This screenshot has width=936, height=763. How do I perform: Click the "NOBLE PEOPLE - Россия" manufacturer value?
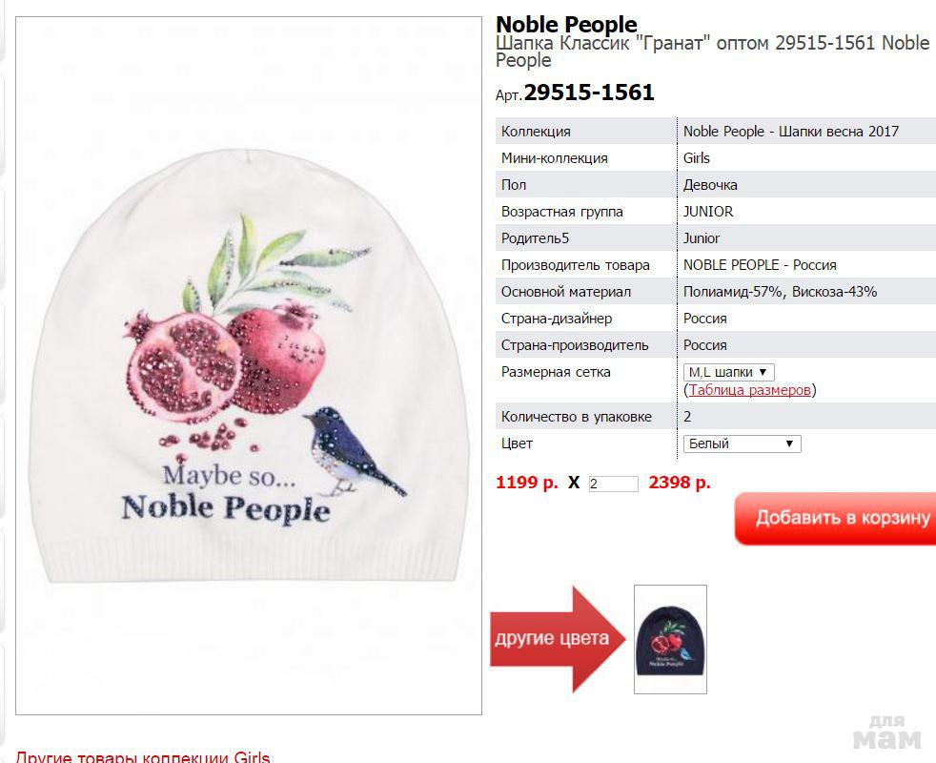760,265
